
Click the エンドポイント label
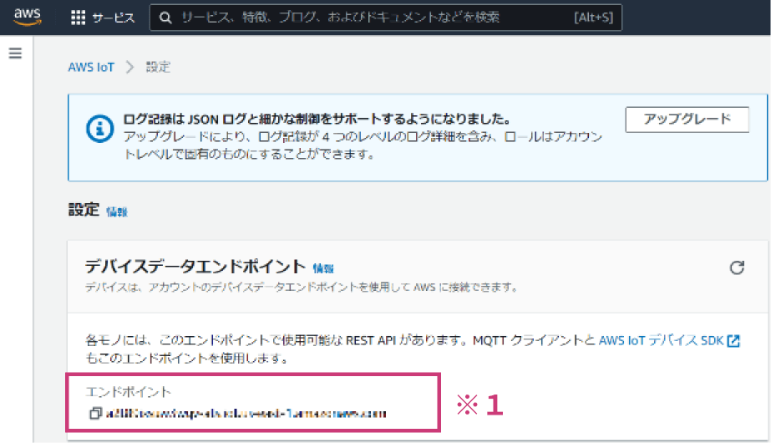click(129, 392)
